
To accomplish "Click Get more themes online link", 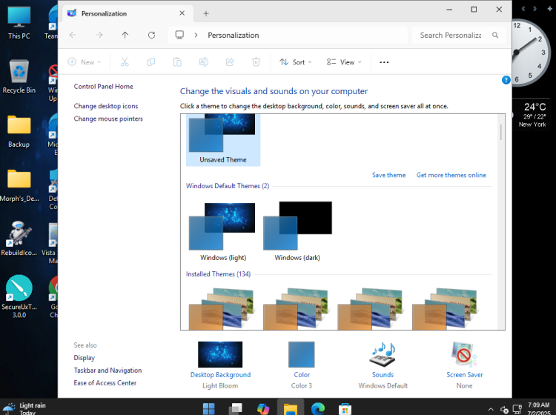I will click(x=451, y=175).
